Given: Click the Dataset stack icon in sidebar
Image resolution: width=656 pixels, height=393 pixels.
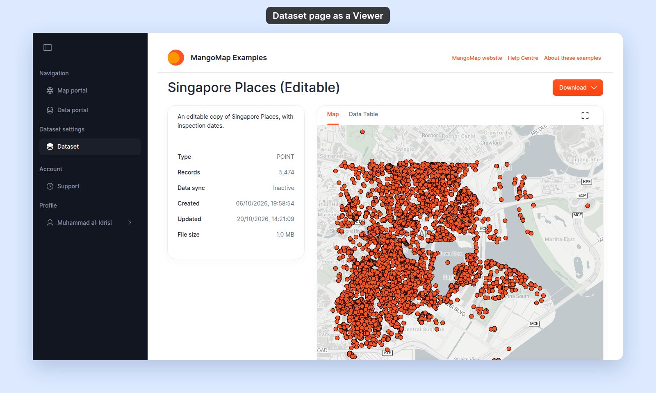Looking at the screenshot, I should [x=50, y=147].
